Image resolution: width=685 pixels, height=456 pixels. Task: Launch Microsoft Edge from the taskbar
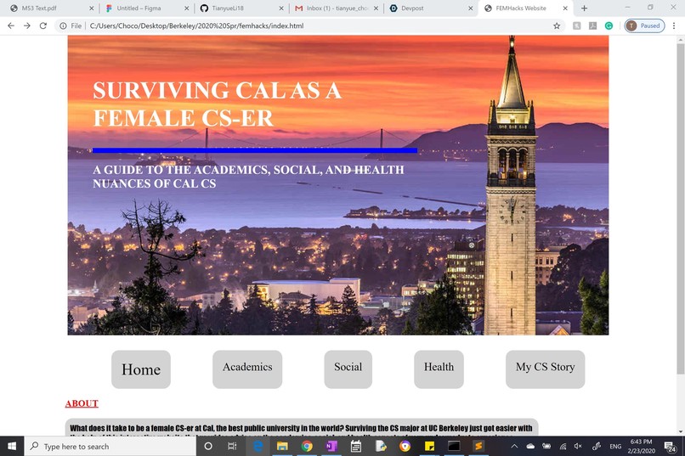pyautogui.click(x=258, y=446)
